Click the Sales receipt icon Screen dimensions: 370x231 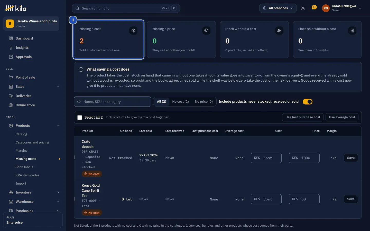[11, 86]
